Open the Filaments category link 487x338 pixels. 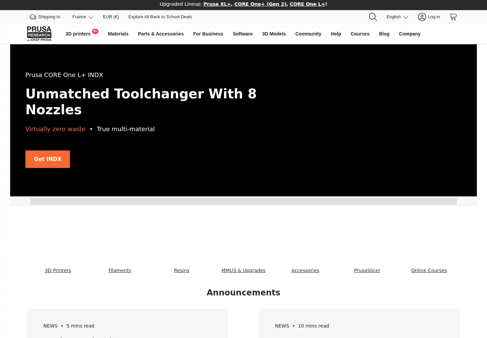click(x=120, y=270)
